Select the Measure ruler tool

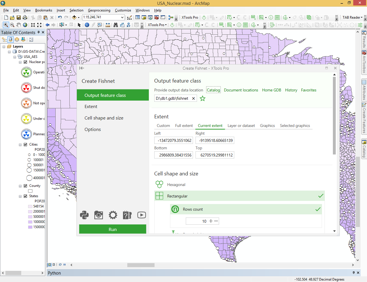[108, 25]
